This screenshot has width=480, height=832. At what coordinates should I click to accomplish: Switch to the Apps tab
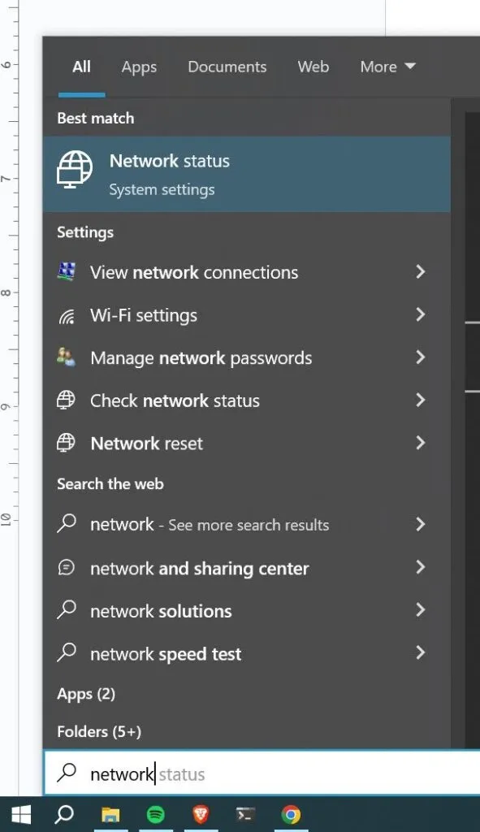tap(138, 67)
